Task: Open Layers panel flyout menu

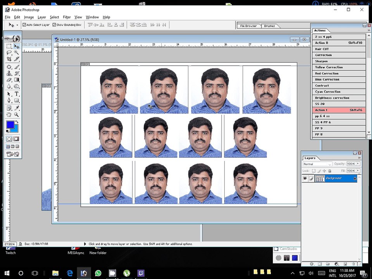Action: pos(359,158)
